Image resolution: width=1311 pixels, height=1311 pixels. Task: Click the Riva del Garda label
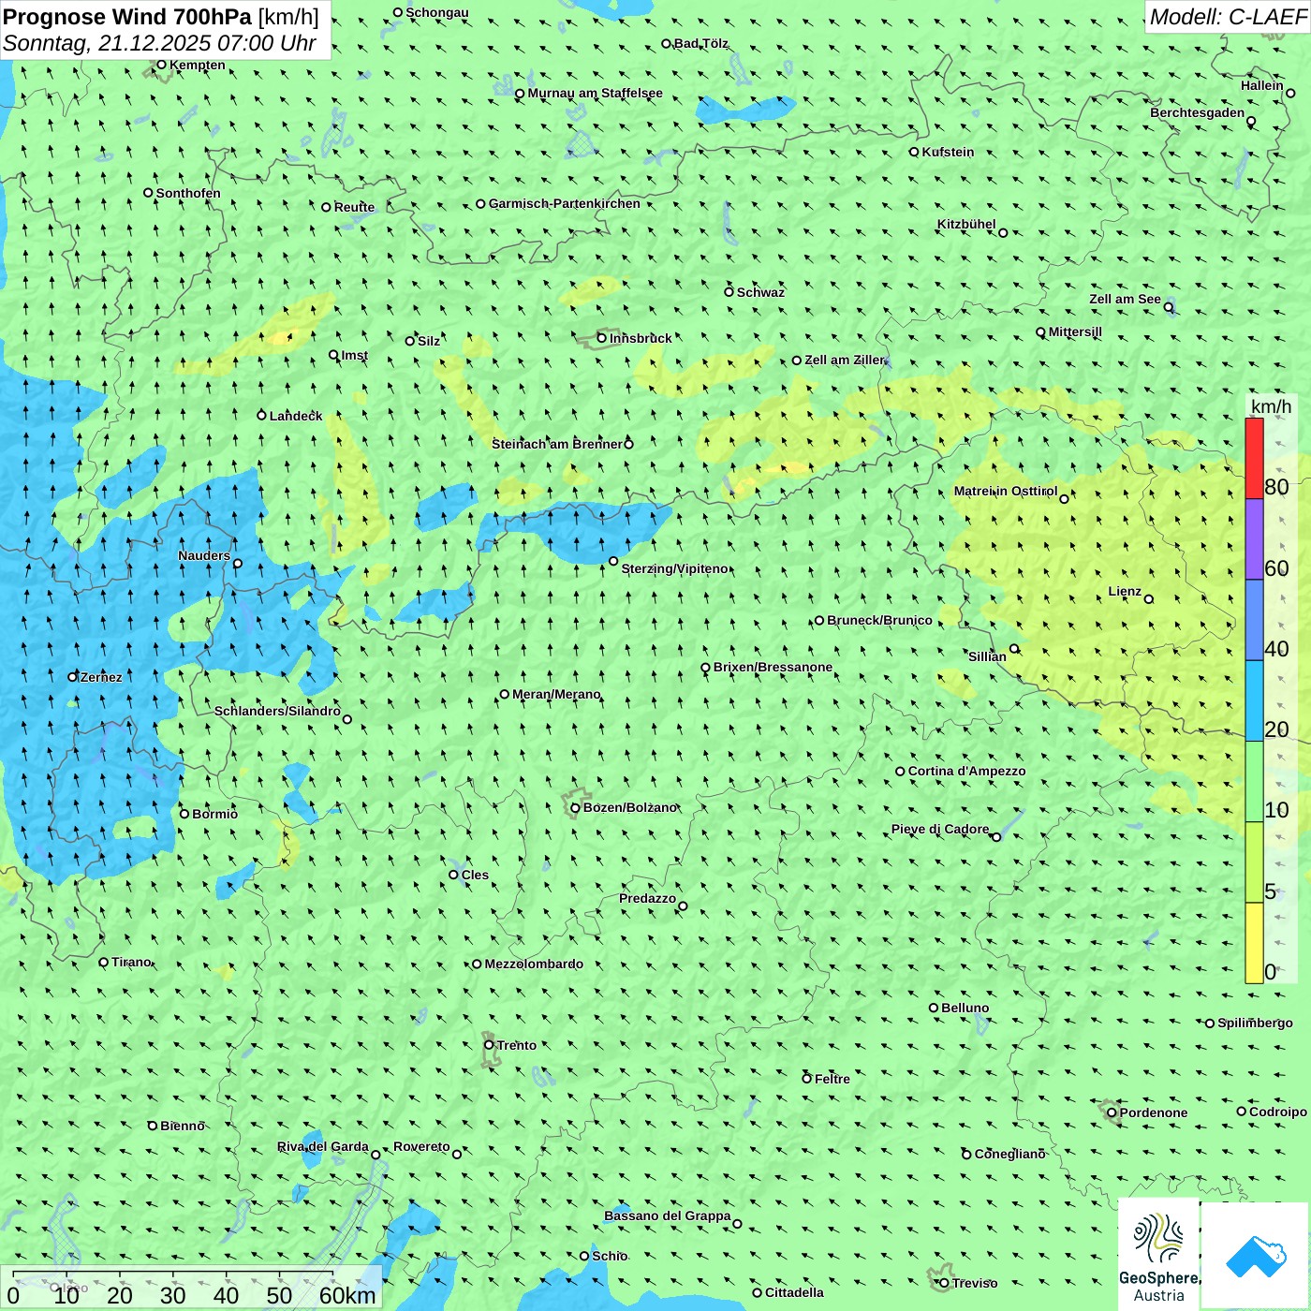(323, 1146)
